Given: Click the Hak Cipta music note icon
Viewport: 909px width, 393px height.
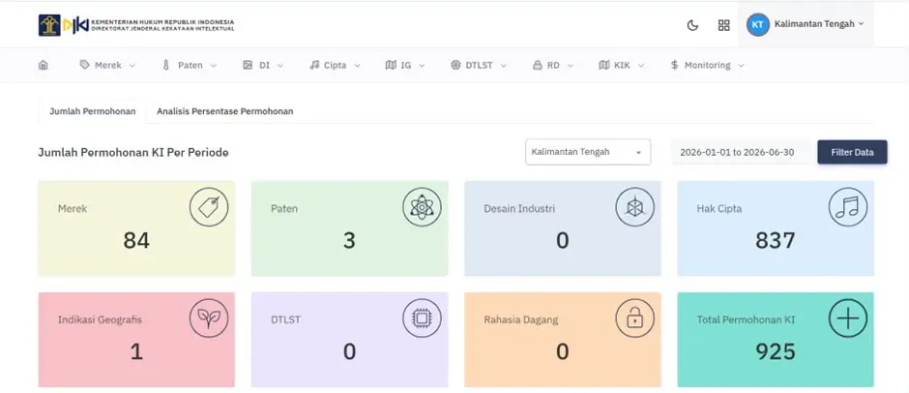Looking at the screenshot, I should (x=847, y=206).
